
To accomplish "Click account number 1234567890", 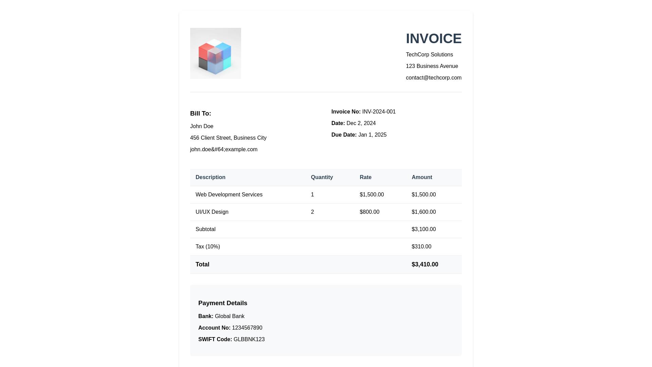I will [x=247, y=328].
